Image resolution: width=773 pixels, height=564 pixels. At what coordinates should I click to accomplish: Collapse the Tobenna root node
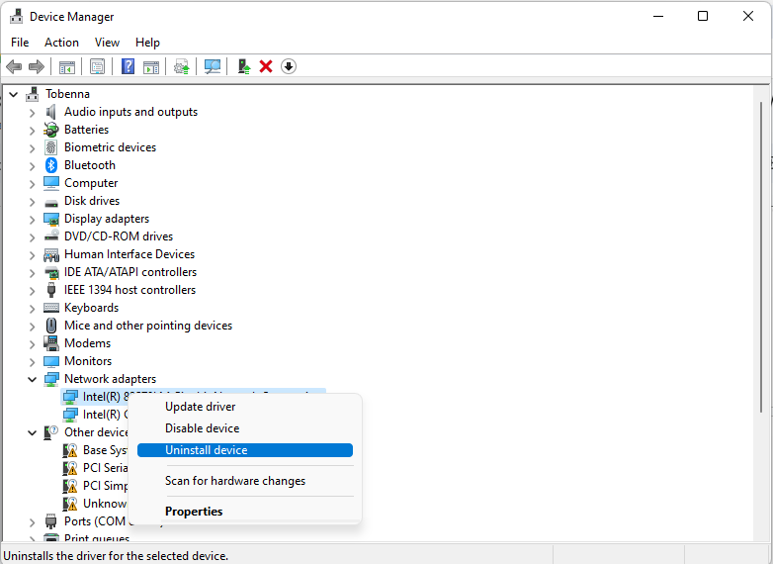[x=12, y=94]
